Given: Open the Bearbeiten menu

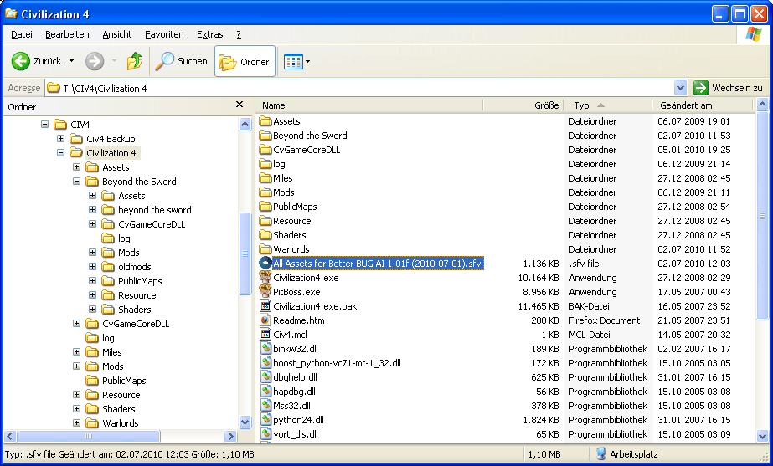Looking at the screenshot, I should coord(67,34).
